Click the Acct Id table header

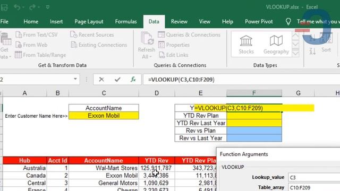57,160
